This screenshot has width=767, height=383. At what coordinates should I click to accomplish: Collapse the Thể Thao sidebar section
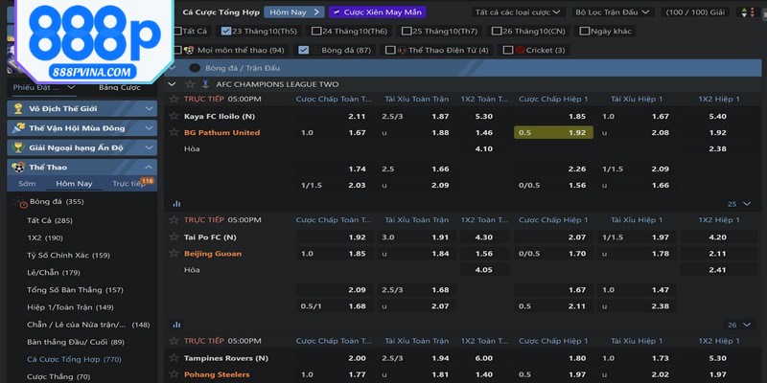coord(149,168)
